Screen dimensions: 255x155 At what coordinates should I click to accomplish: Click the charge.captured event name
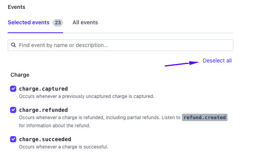point(43,89)
